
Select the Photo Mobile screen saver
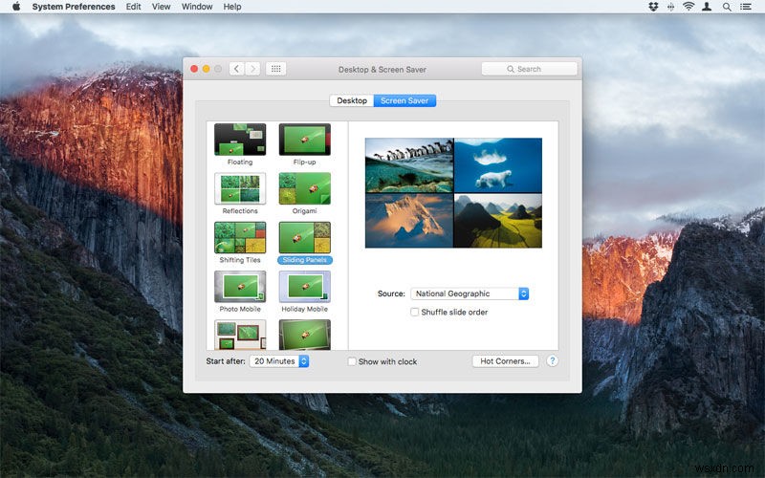pos(240,287)
